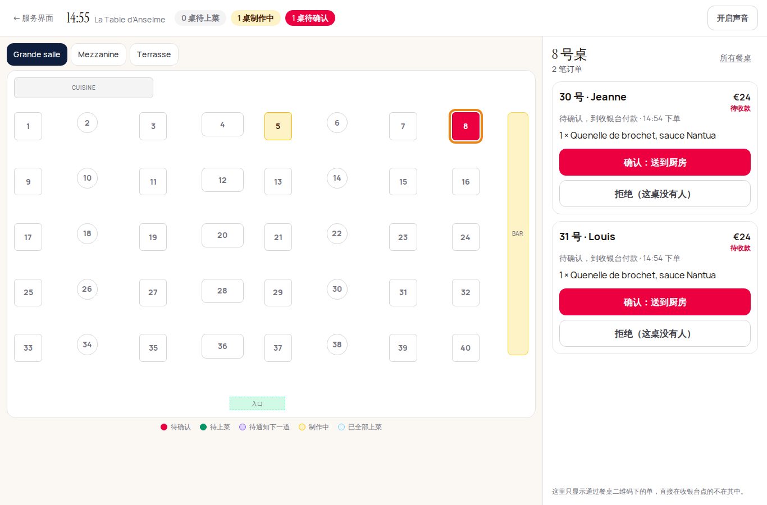
Task: Select wide table 4
Action: 222,125
